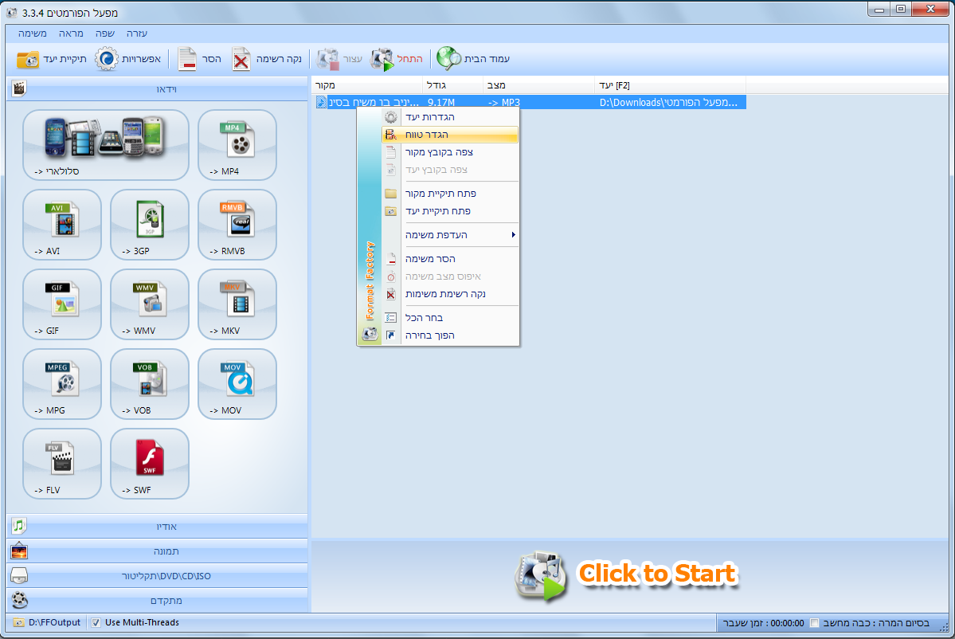Open the Task menu (משימה)
955x639 pixels.
pyautogui.click(x=33, y=33)
